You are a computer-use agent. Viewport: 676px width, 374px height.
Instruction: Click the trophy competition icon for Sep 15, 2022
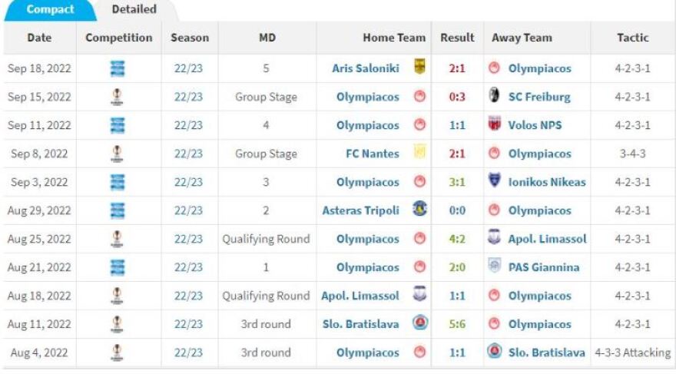pos(118,97)
